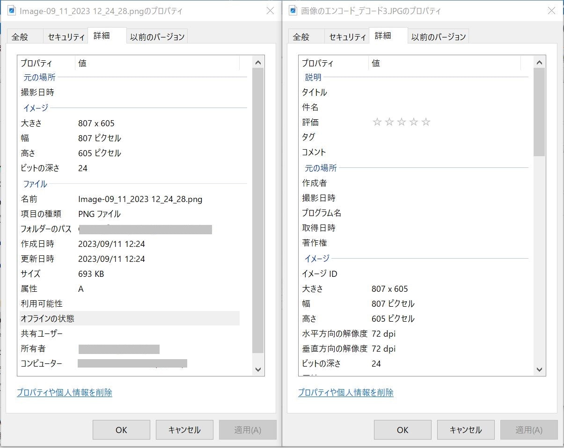The image size is (564, 448).
Task: Click the プロパティ column header in the PNG window
Action: pos(46,63)
